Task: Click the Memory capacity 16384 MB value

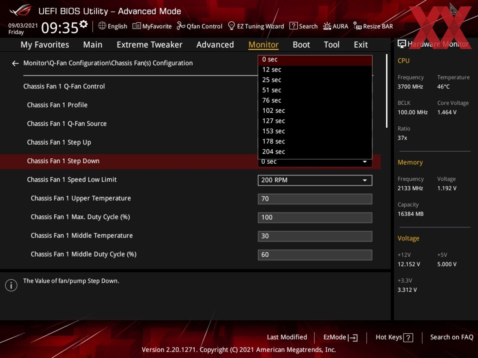Action: point(410,214)
